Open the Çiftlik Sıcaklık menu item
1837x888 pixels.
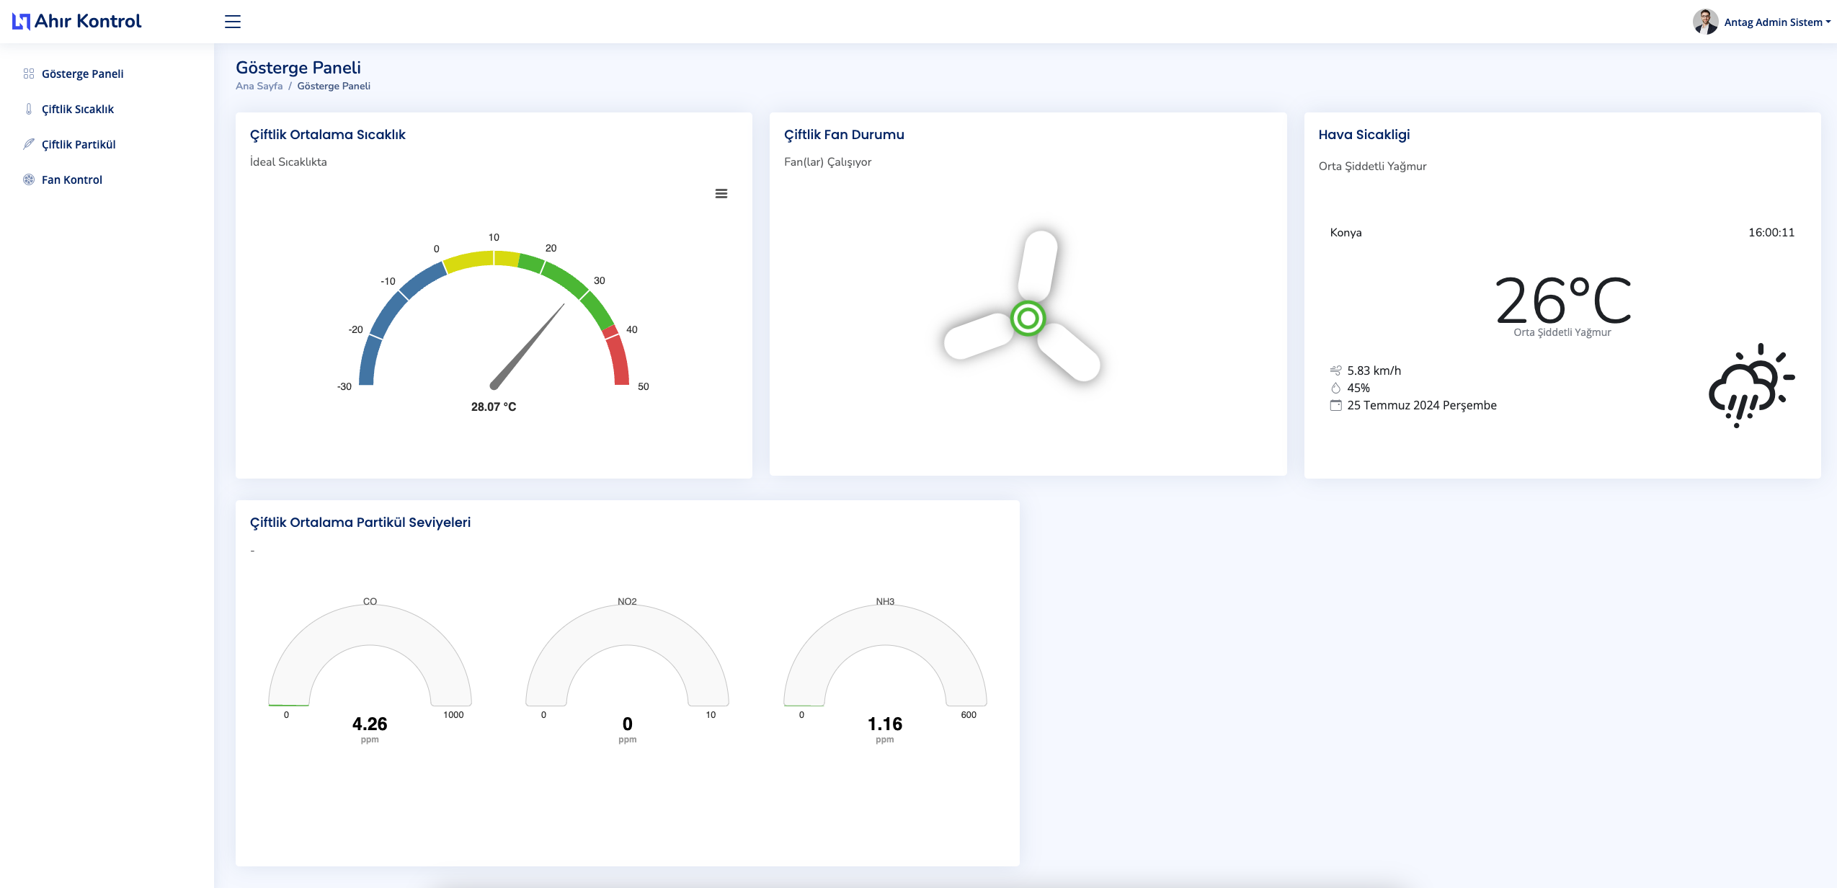78,109
